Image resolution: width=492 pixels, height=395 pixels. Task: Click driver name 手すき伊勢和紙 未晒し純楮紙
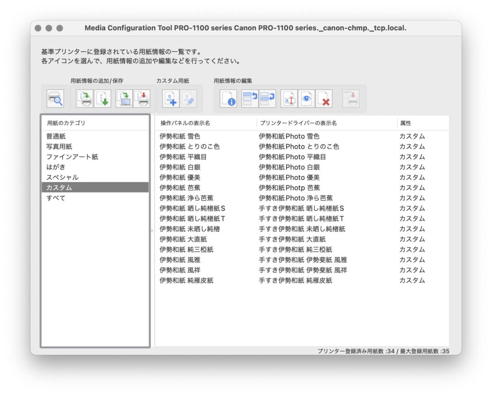(x=302, y=229)
